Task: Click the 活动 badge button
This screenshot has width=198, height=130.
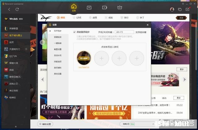Action: point(181,18)
